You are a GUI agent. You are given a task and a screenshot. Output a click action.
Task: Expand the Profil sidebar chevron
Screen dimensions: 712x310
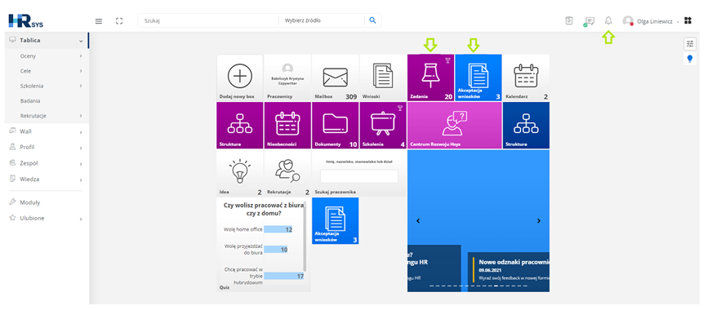tap(81, 148)
